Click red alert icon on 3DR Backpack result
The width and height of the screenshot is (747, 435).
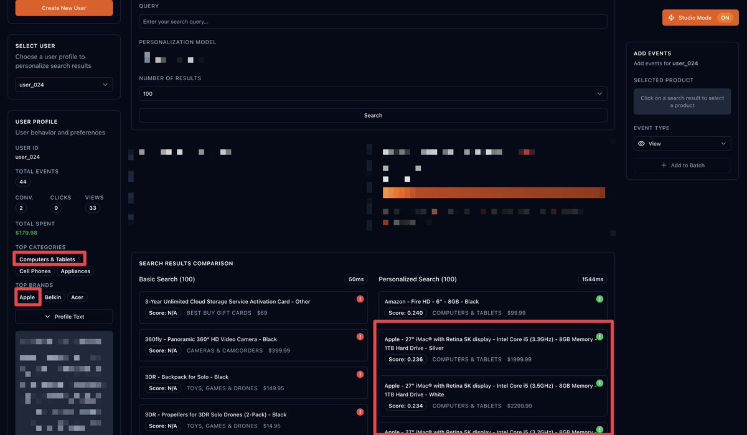click(x=360, y=375)
